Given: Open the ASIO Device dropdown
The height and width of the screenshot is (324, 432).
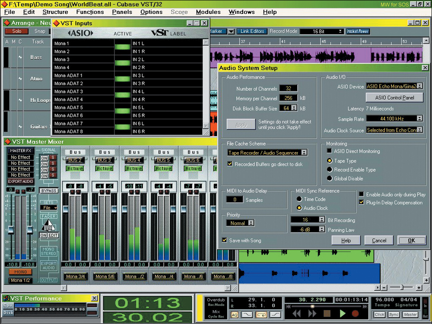Looking at the screenshot, I should pos(419,86).
